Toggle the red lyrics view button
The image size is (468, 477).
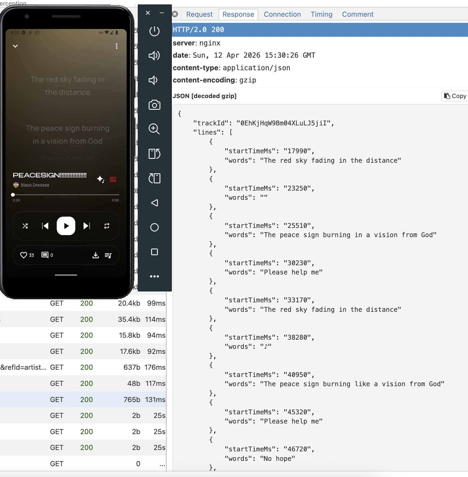(113, 179)
